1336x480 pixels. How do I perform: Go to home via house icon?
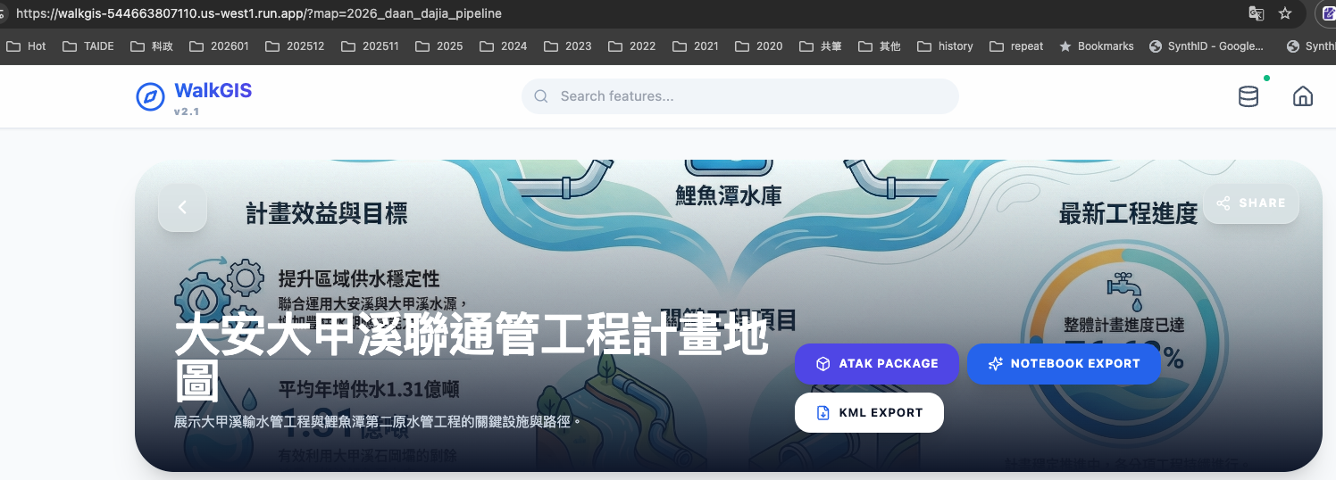click(x=1303, y=96)
